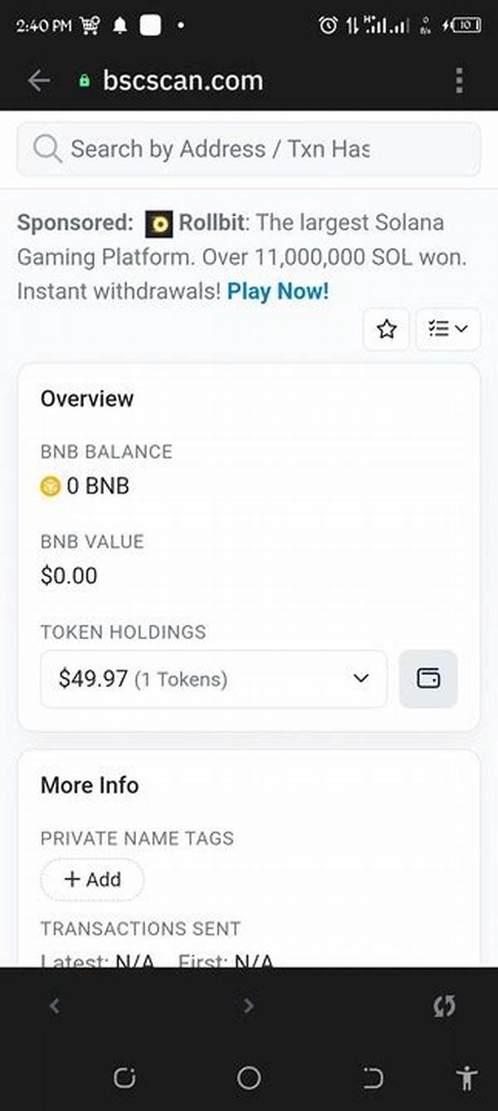Tap the Android recent apps button

point(124,1079)
